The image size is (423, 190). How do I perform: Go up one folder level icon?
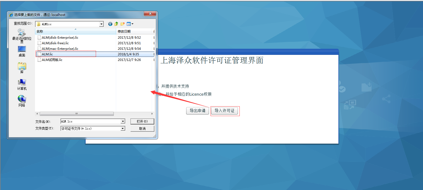pos(116,24)
